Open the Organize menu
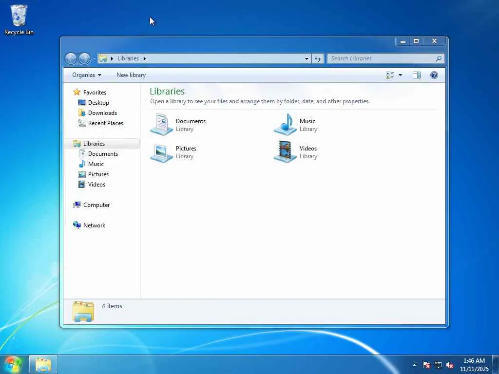The width and height of the screenshot is (499, 374). coord(87,75)
